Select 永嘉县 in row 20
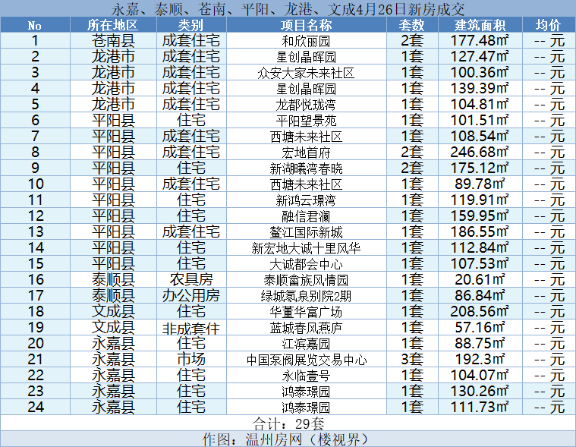The height and width of the screenshot is (447, 576). point(113,344)
